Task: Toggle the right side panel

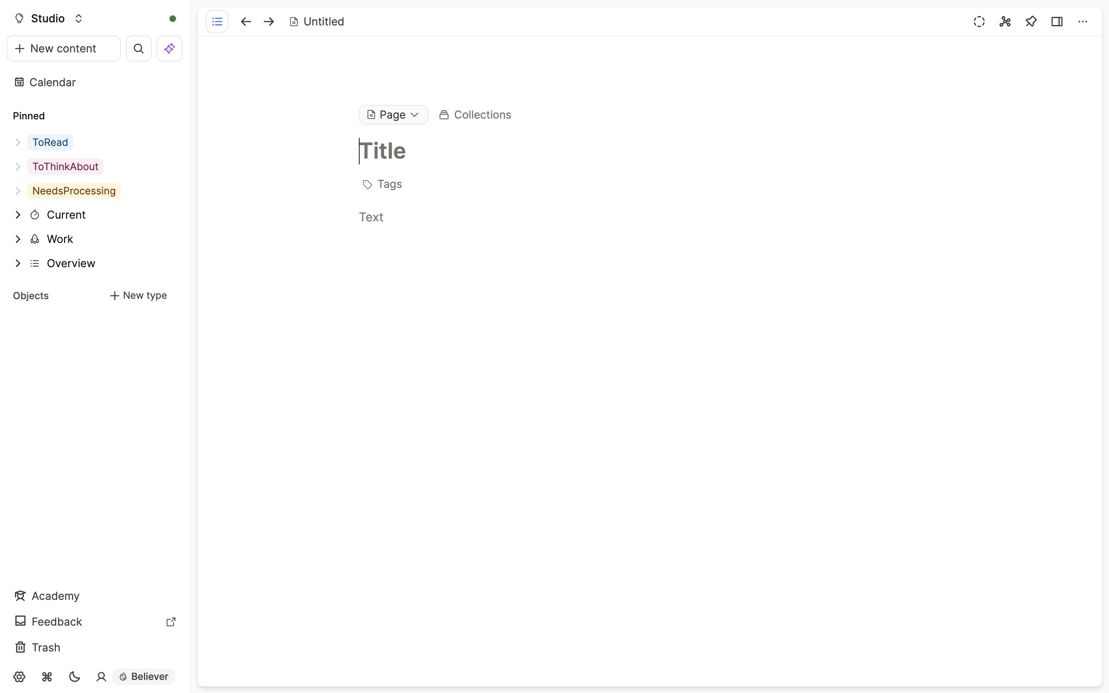Action: 1057,22
